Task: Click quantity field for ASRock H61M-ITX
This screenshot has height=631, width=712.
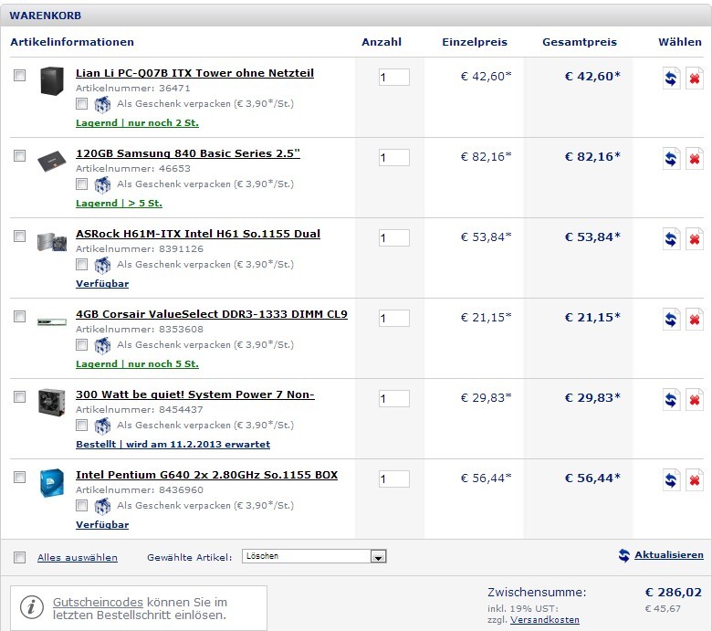Action: [x=394, y=238]
